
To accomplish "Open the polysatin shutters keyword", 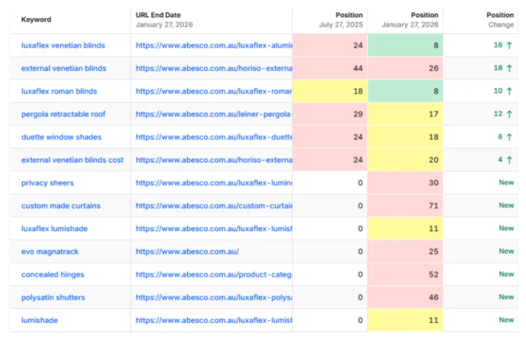I will pyautogui.click(x=53, y=297).
